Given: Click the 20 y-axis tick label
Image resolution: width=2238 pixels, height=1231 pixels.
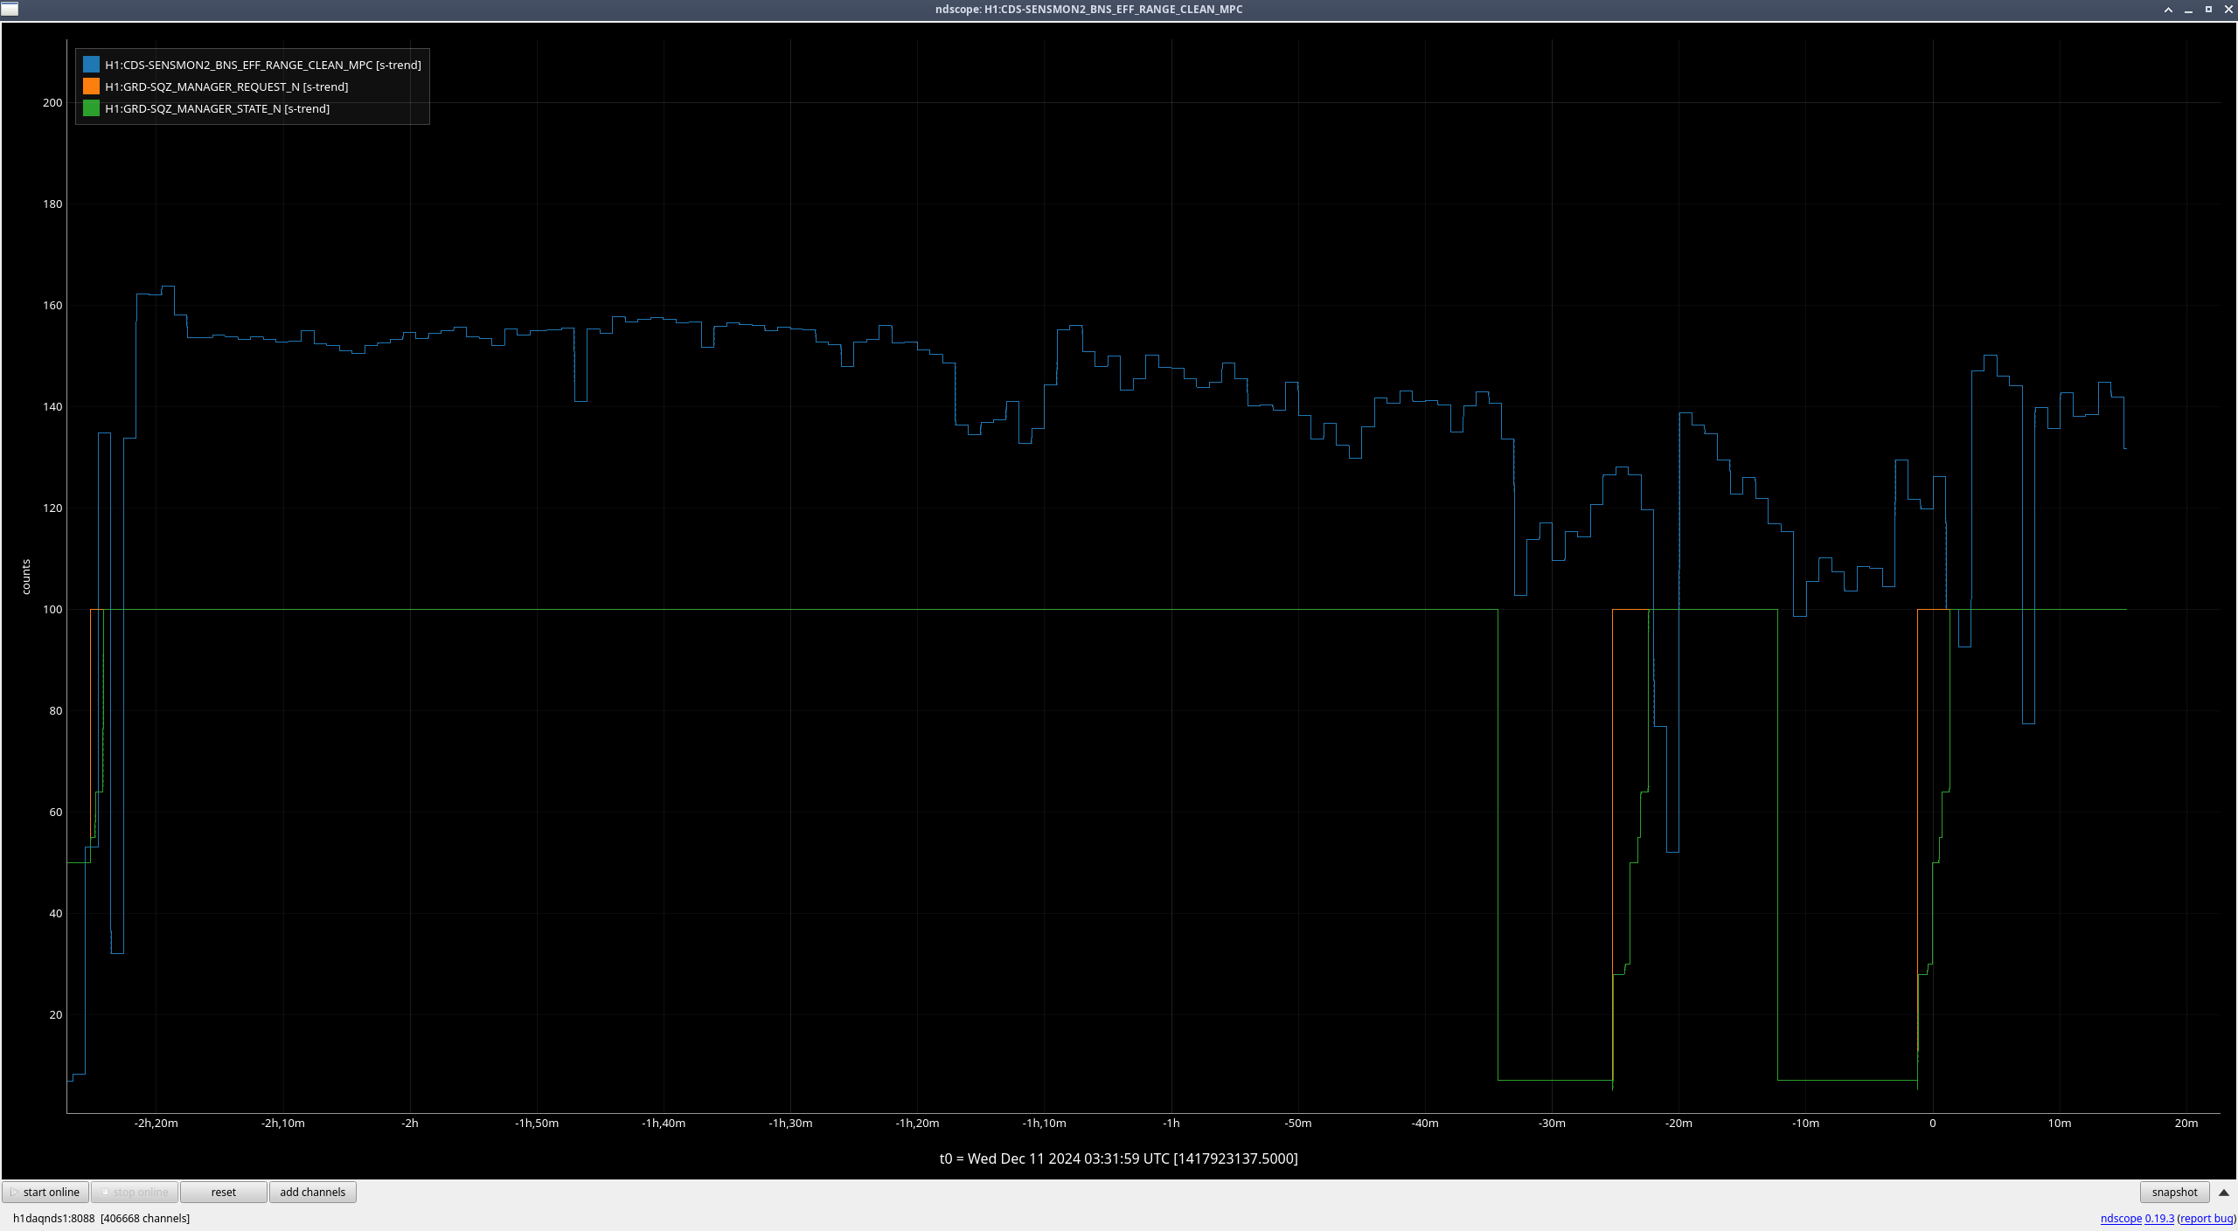Looking at the screenshot, I should click(56, 1014).
